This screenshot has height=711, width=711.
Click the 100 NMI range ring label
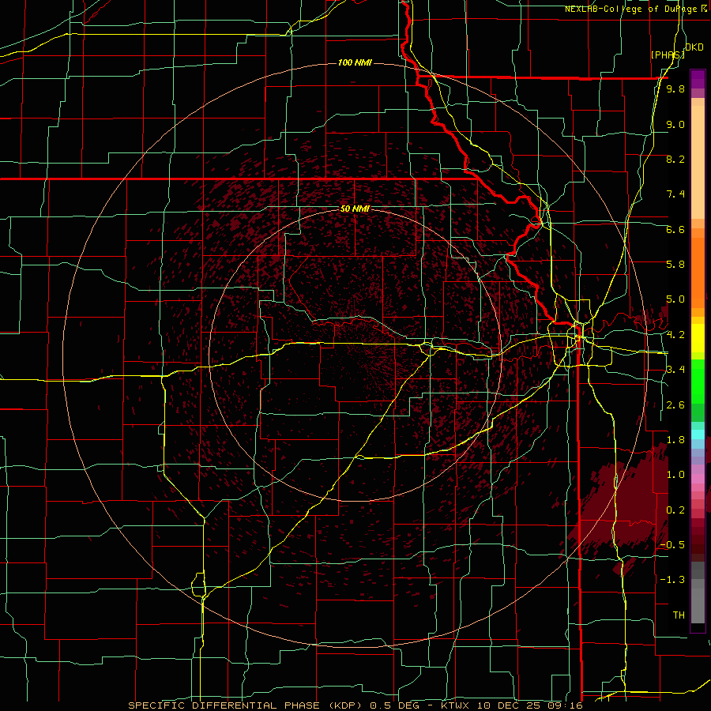tap(355, 62)
